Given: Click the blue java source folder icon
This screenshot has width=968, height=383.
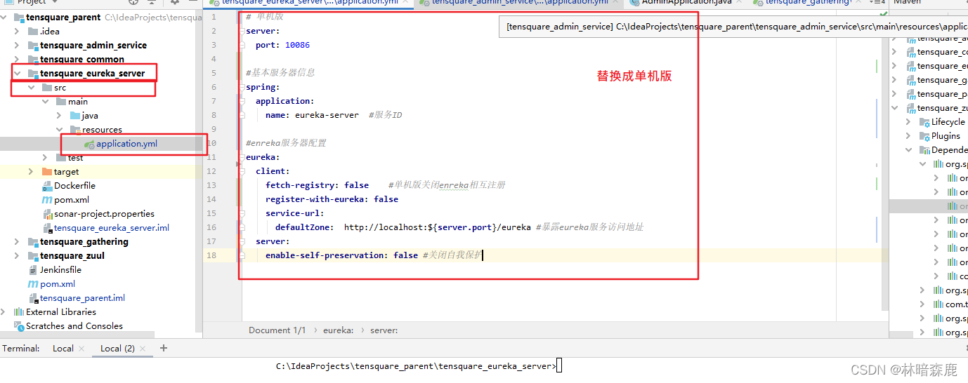Looking at the screenshot, I should (75, 116).
